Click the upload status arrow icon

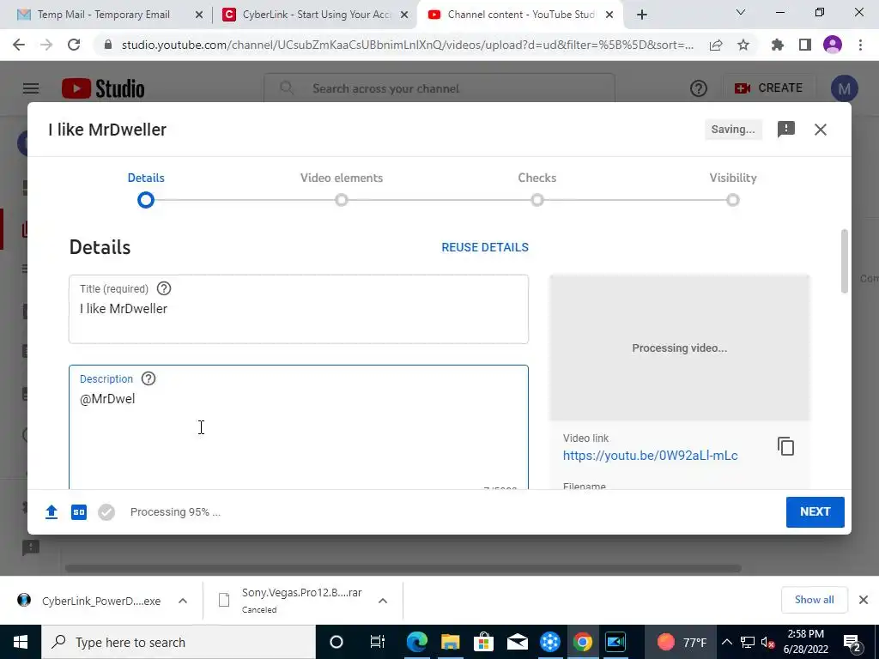click(52, 512)
